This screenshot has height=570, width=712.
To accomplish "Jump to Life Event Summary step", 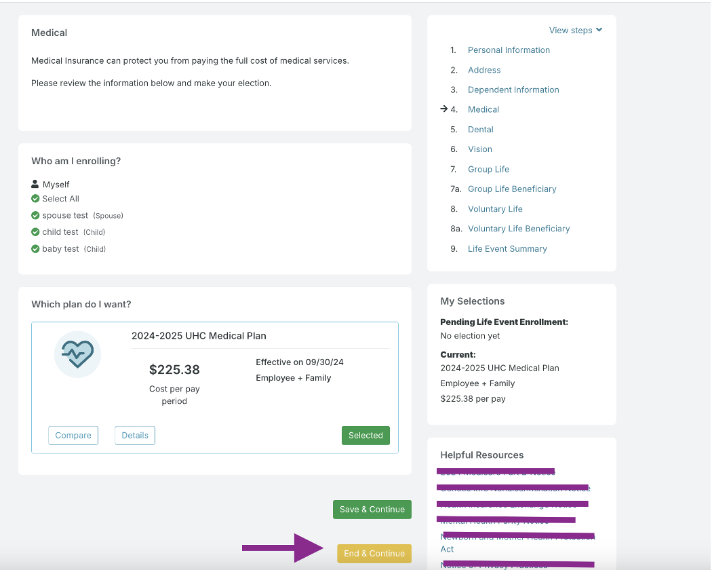I will point(507,249).
